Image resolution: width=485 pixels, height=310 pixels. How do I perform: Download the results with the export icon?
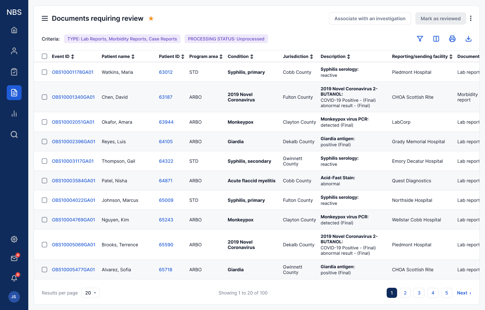pos(468,39)
